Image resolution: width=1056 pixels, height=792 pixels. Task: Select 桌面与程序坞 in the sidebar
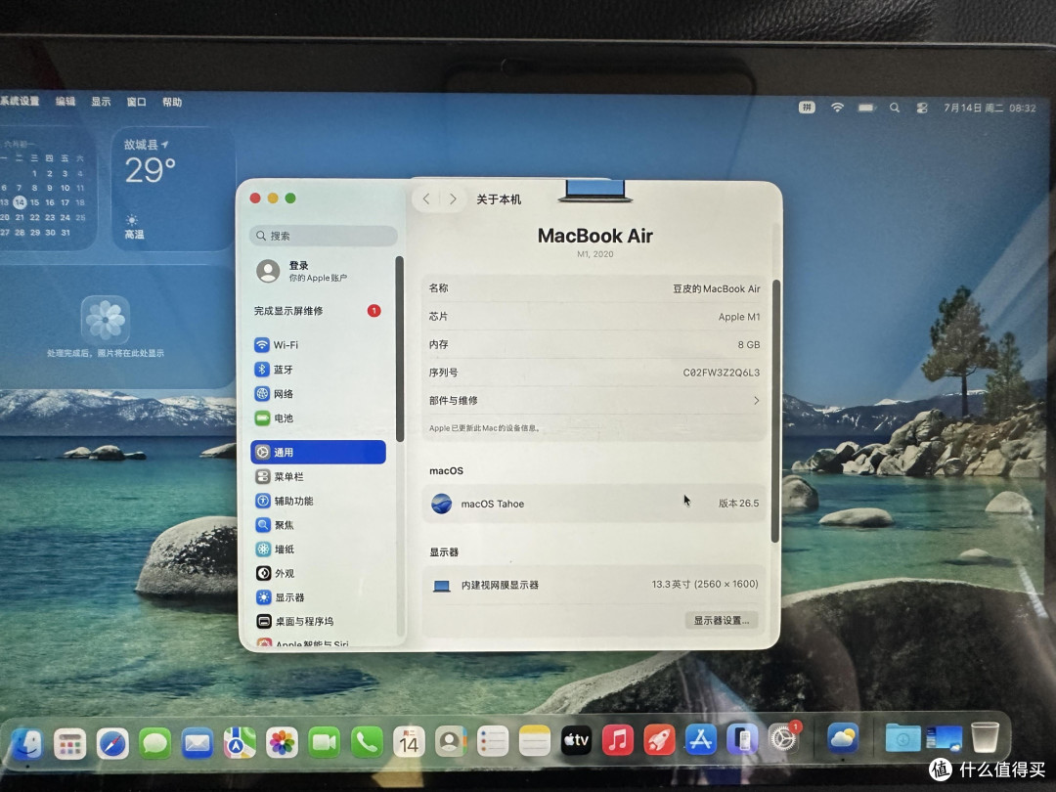tap(318, 621)
